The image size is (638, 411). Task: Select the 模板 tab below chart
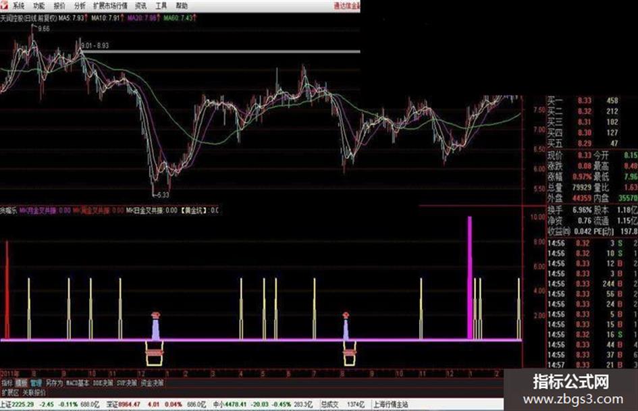(21, 383)
